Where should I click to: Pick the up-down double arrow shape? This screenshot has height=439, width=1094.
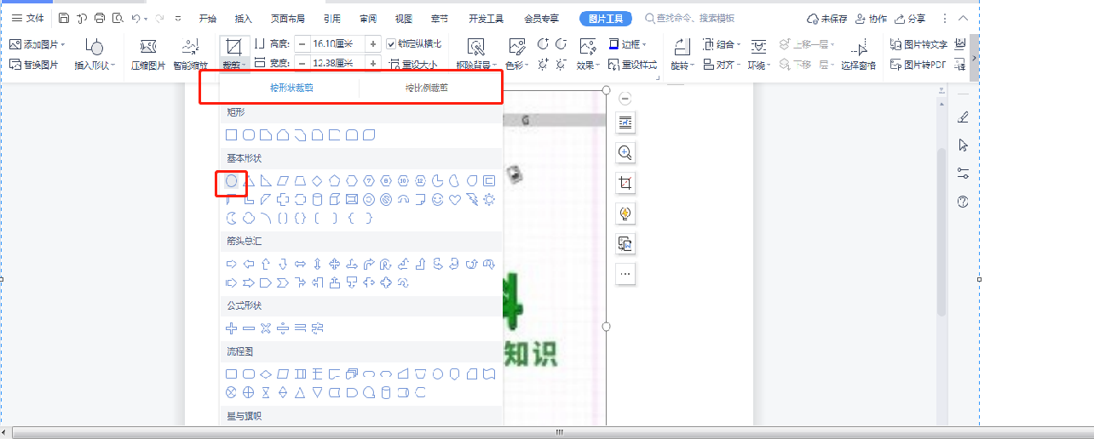coord(317,264)
